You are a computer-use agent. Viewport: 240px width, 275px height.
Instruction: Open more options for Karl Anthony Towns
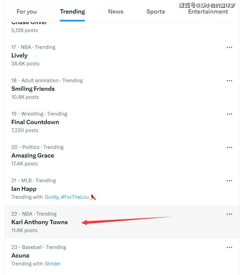[229, 214]
